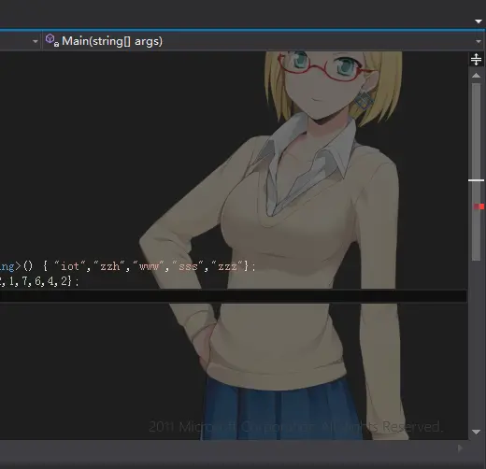Click the "www" string in code

click(x=149, y=266)
